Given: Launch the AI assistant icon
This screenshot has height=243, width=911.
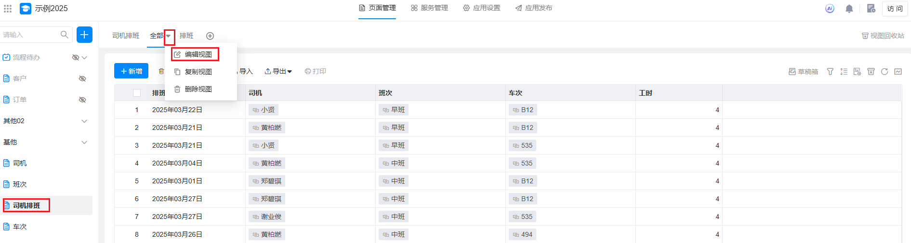Looking at the screenshot, I should click(x=830, y=9).
